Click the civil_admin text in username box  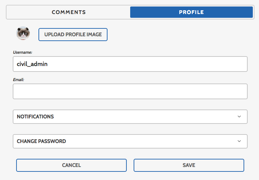[x=32, y=64]
